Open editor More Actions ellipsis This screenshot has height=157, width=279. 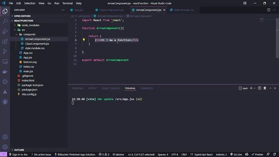274,10
